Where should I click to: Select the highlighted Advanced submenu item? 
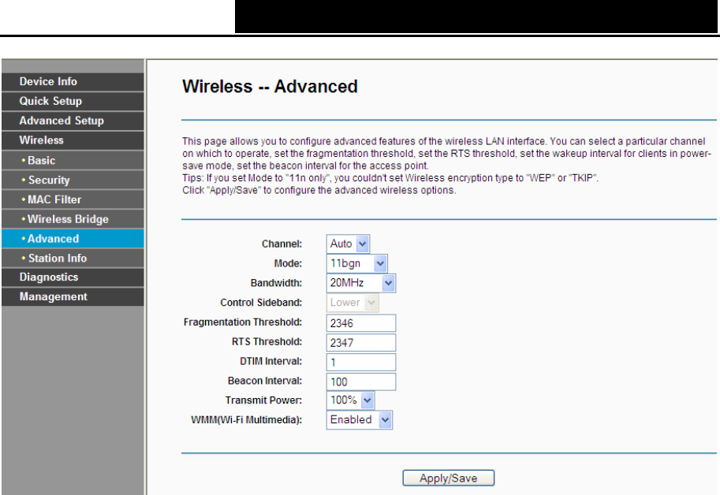(73, 239)
